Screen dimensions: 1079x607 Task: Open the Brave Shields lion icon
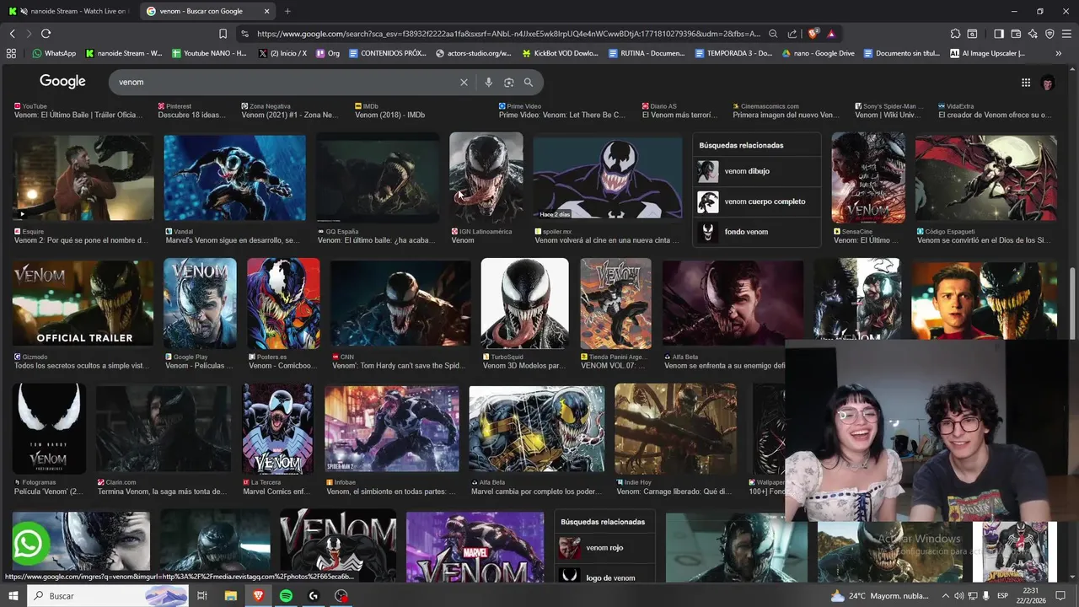(x=813, y=34)
